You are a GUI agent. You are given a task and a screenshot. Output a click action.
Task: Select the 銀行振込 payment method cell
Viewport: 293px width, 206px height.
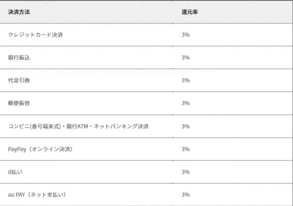click(x=19, y=57)
